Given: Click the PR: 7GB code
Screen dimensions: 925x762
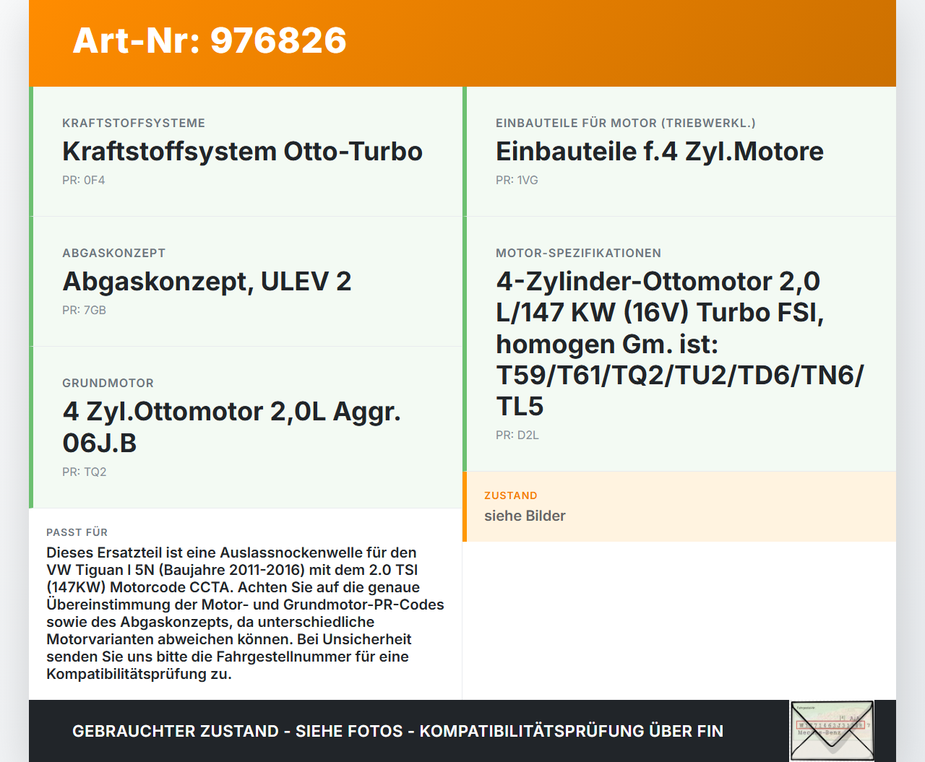Looking at the screenshot, I should click(84, 310).
